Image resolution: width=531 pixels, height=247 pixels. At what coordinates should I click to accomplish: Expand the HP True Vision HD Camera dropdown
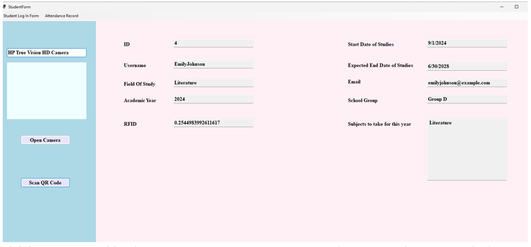click(46, 53)
